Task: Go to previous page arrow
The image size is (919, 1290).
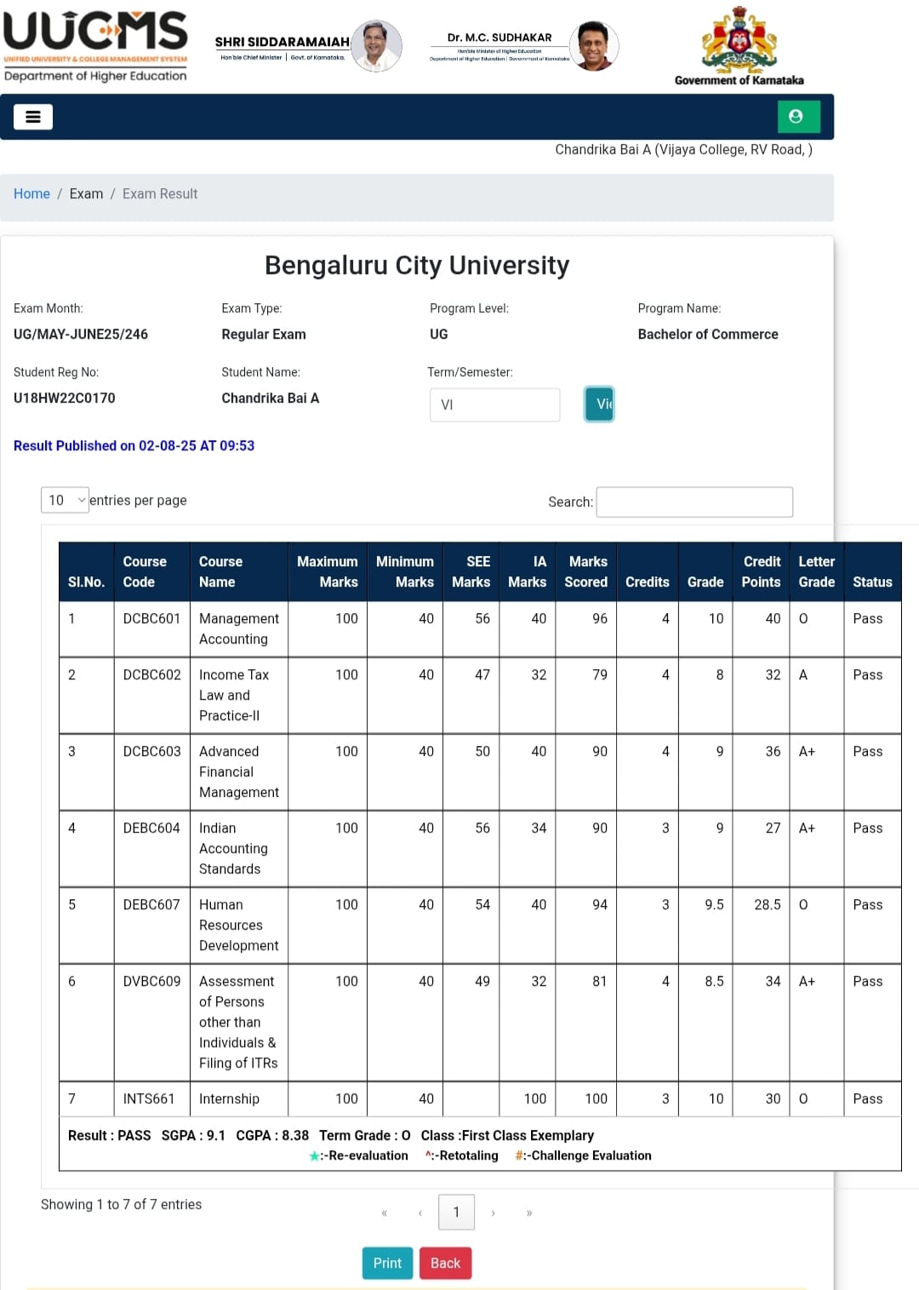Action: [420, 1213]
